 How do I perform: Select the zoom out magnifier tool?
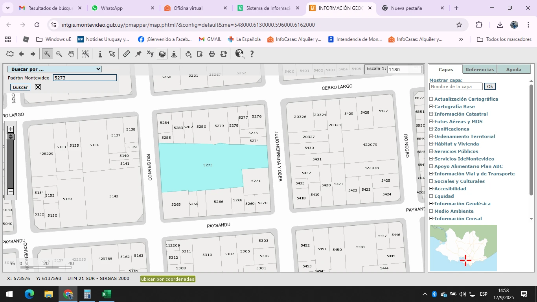59,54
